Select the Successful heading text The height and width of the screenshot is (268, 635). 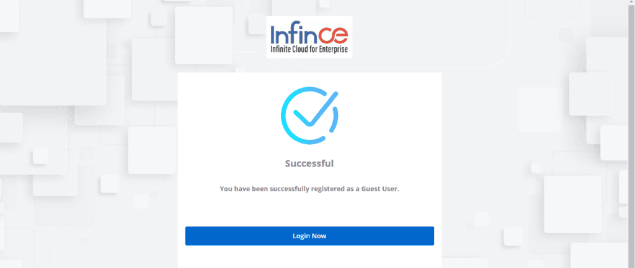point(309,164)
